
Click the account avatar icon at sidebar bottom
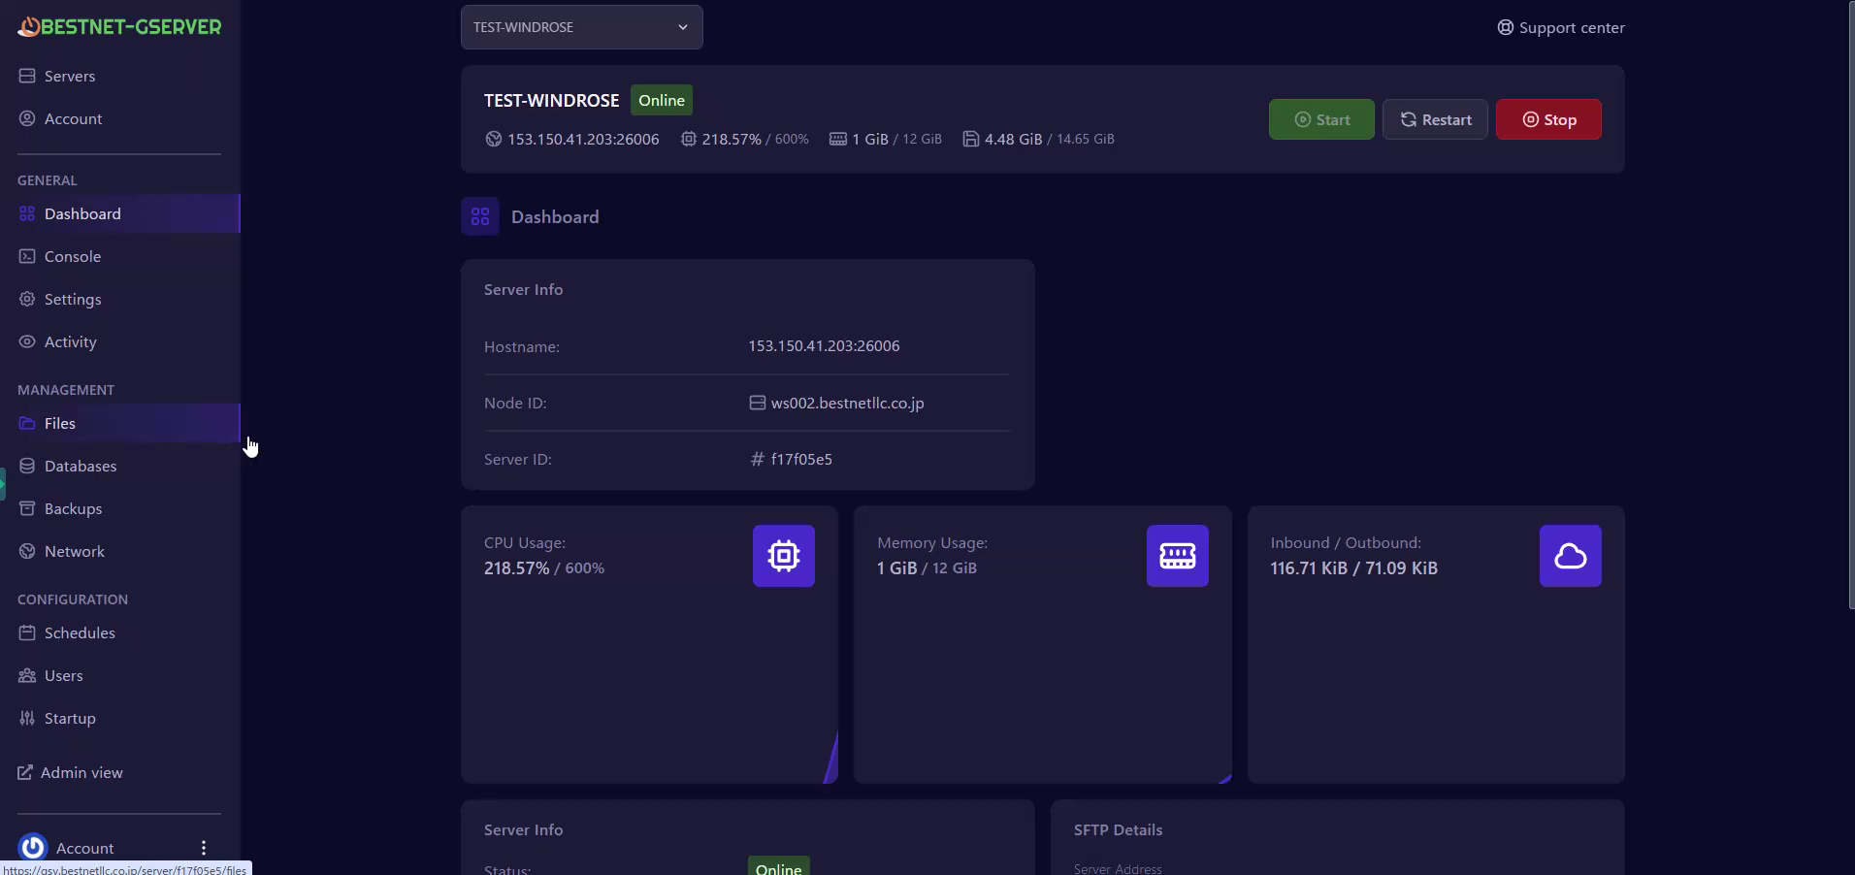click(33, 847)
